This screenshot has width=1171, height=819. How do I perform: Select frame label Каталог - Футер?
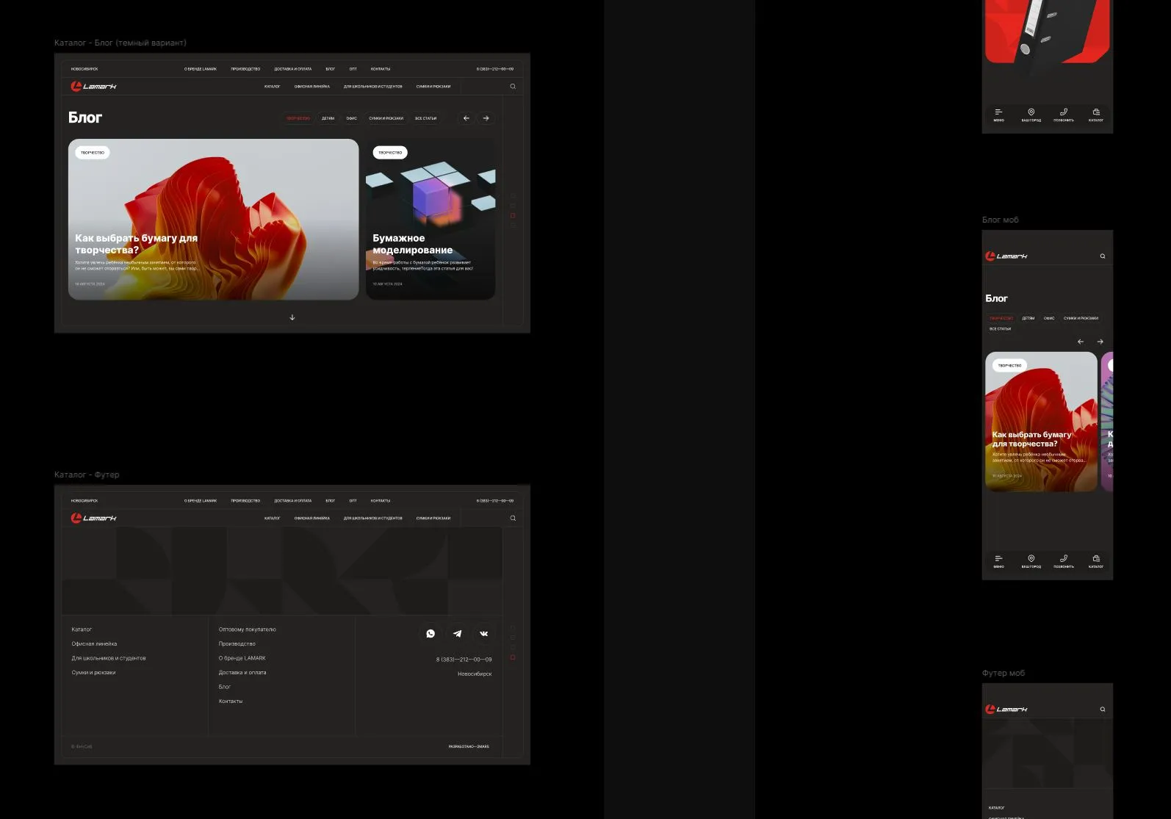87,475
